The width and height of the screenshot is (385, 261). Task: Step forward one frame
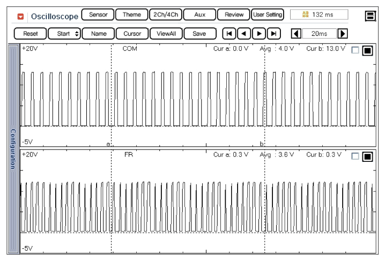click(x=259, y=33)
